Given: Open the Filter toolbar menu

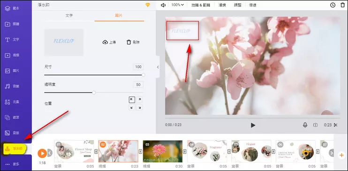Looking at the screenshot, I should pyautogui.click(x=222, y=5).
